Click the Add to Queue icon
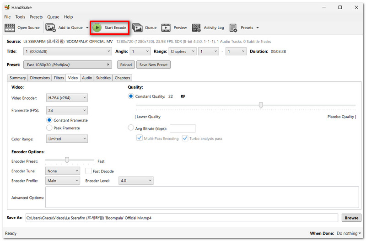Viewport: 366px width, 241px height. point(50,28)
